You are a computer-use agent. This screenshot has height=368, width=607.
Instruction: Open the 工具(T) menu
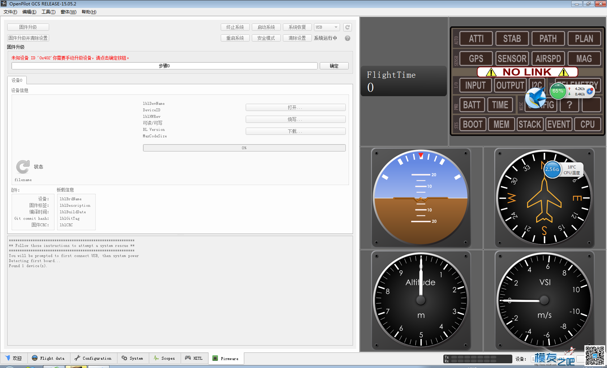coord(48,12)
